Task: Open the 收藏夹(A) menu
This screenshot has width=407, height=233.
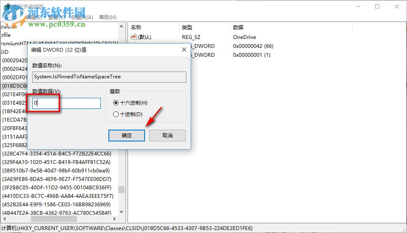Action: 82,17
